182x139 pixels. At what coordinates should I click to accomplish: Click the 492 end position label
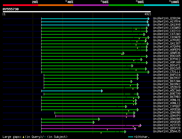click(147, 14)
